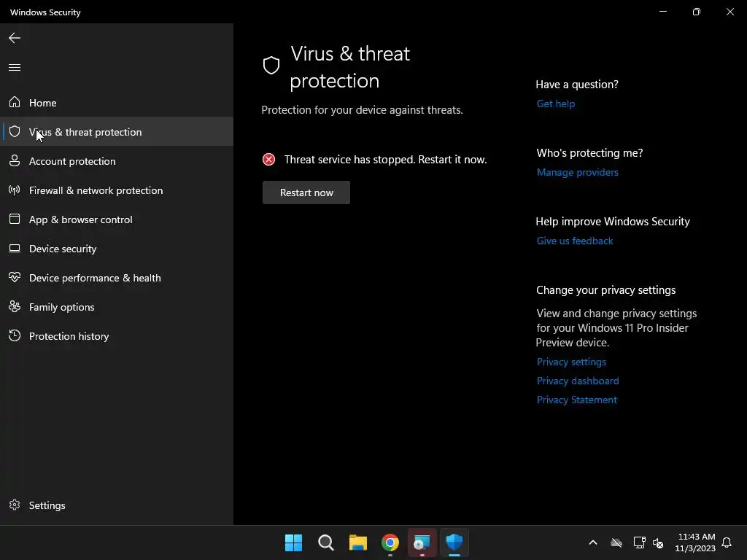Screen dimensions: 747x560
Task: Open Device performance & health
Action: click(x=117, y=278)
